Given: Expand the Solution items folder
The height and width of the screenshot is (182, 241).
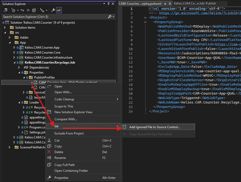Looking at the screenshot, I should 5,28.
